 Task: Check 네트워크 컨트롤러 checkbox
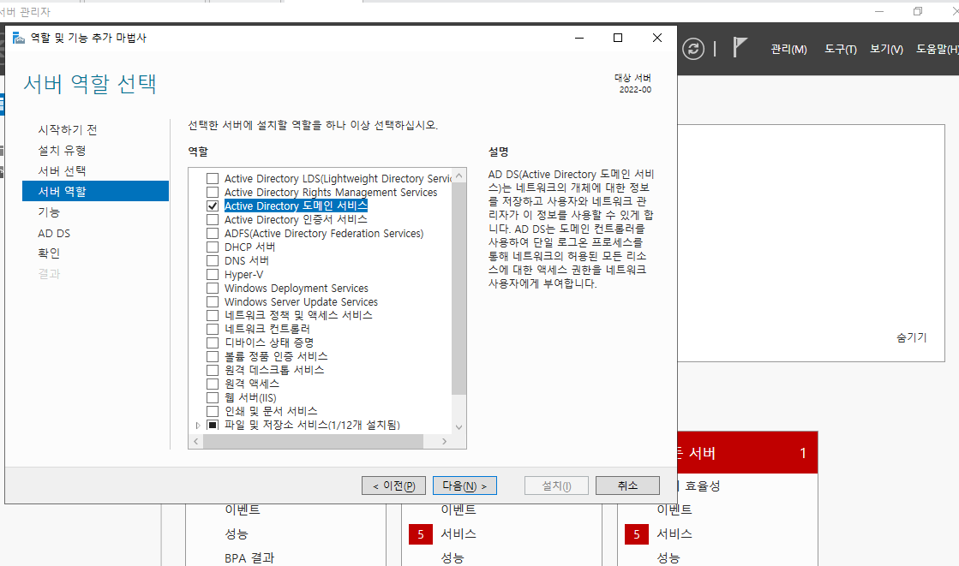click(213, 329)
